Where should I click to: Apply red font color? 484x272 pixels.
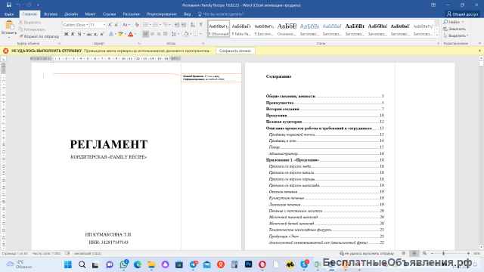point(131,34)
